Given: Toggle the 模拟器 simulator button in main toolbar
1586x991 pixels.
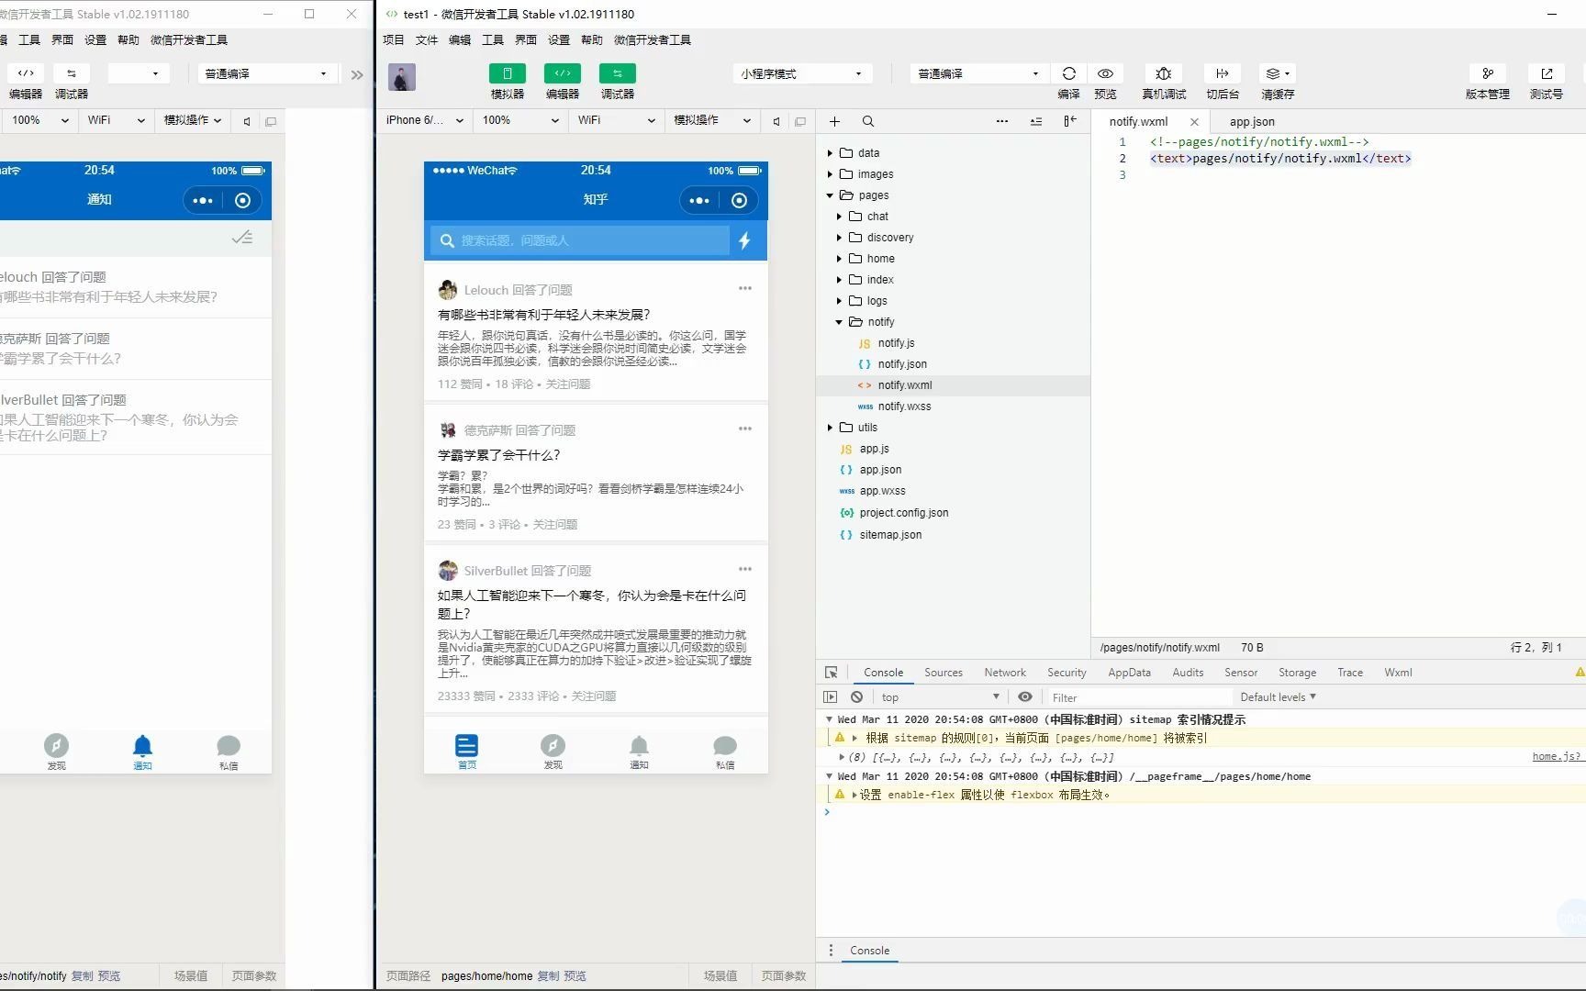Looking at the screenshot, I should point(507,73).
